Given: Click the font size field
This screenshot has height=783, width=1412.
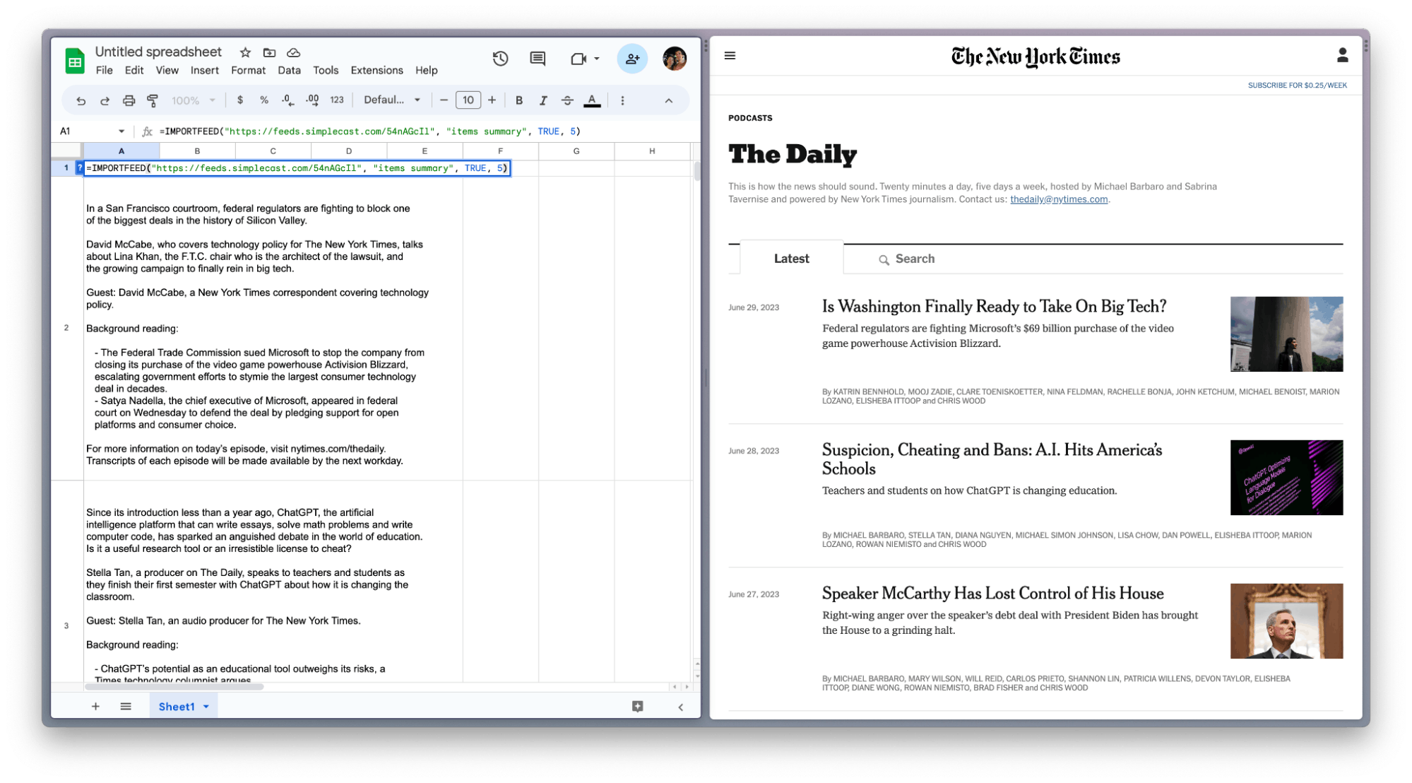Looking at the screenshot, I should point(468,100).
